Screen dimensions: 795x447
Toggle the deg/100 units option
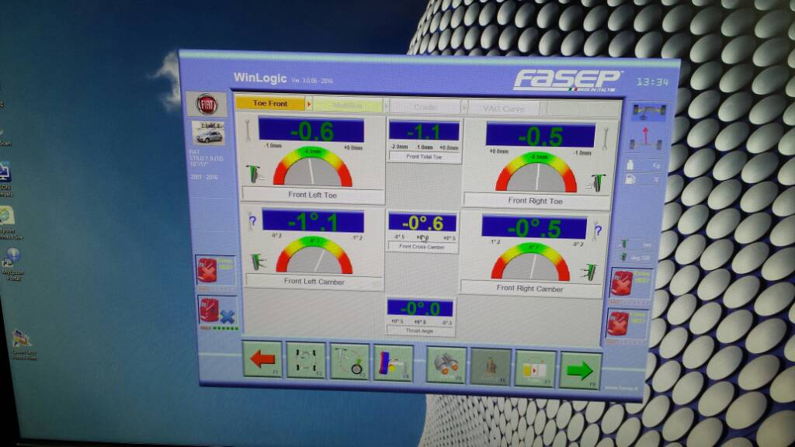[x=636, y=258]
